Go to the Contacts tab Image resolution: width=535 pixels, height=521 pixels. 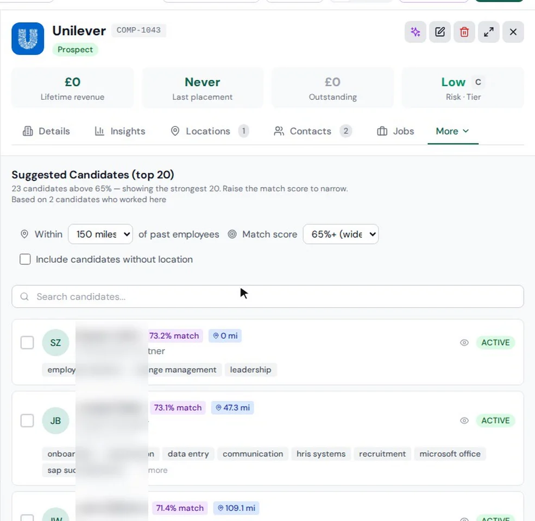tap(312, 131)
